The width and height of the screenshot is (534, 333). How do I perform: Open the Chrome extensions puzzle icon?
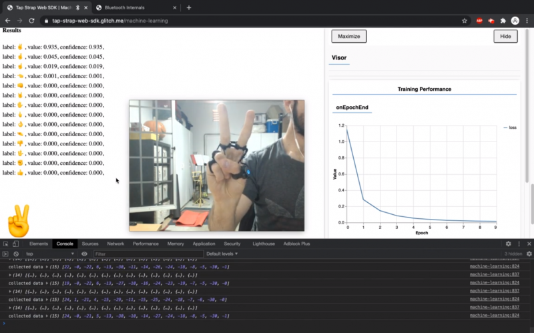[503, 21]
